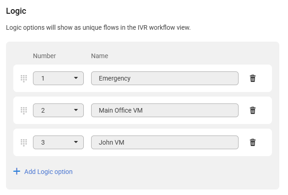Image resolution: width=288 pixels, height=195 pixels.
Task: Click the Logic section heading
Action: [x=16, y=11]
